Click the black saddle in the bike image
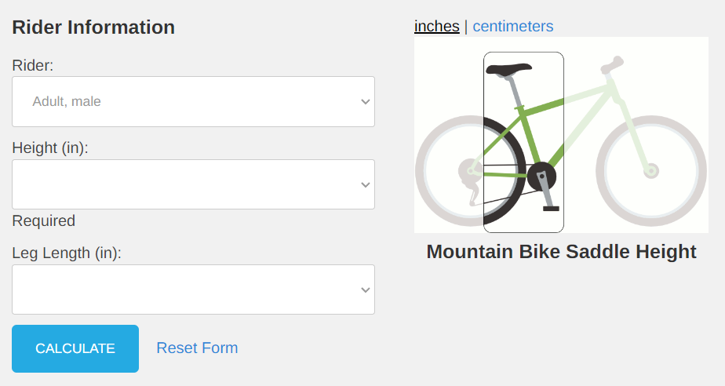725x386 pixels. click(508, 69)
